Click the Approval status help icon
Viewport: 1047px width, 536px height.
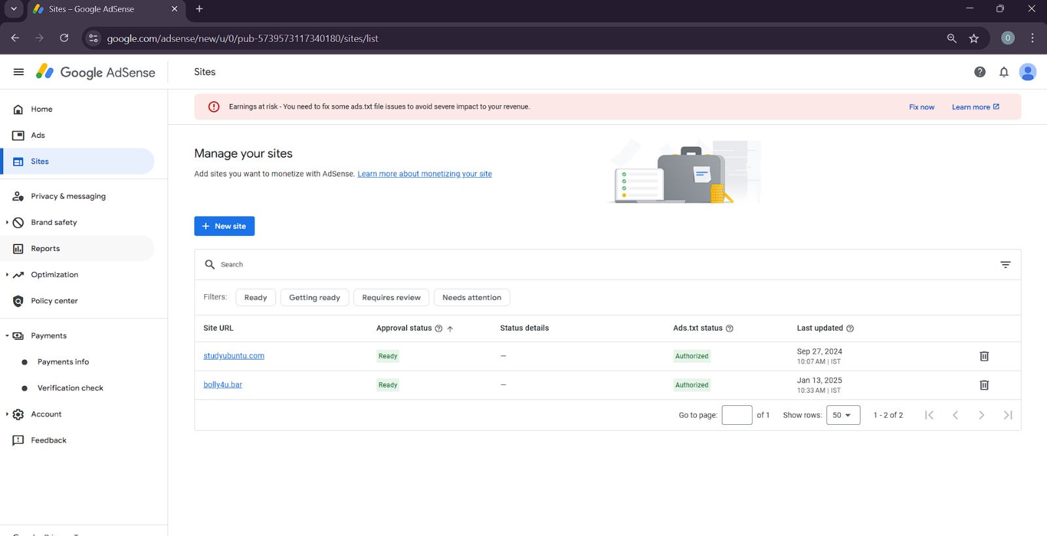438,328
